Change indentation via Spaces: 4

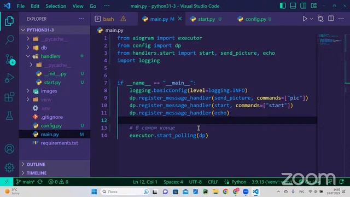pyautogui.click(x=173, y=182)
